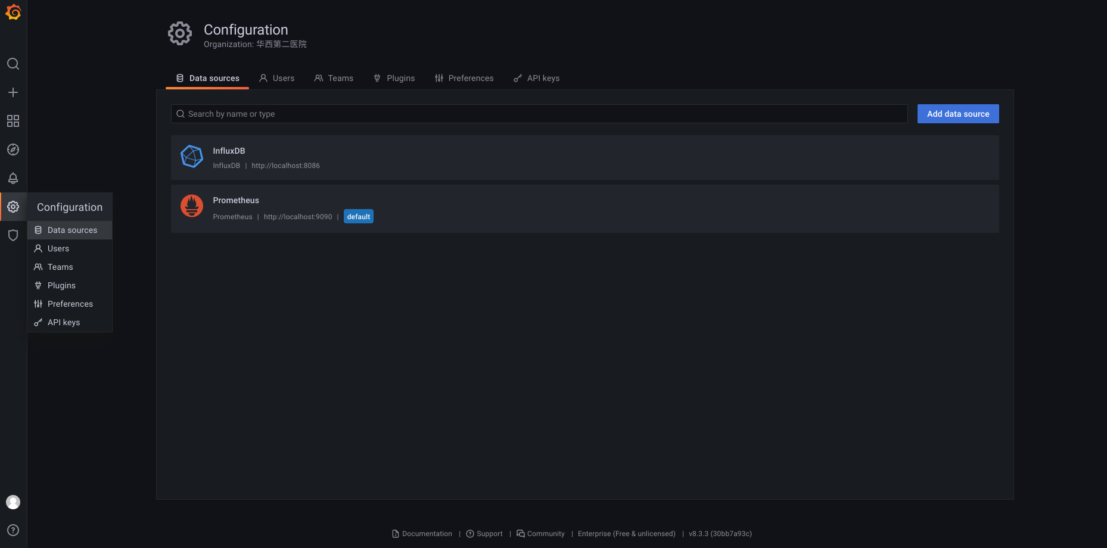Select Teams in Configuration flyout menu

coord(60,267)
